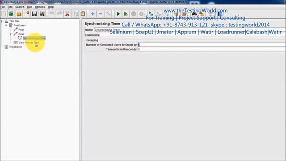Collapse all nodes with the minus icon
Image resolution: width=286 pixels, height=161 pixels.
pyautogui.click(x=101, y=14)
